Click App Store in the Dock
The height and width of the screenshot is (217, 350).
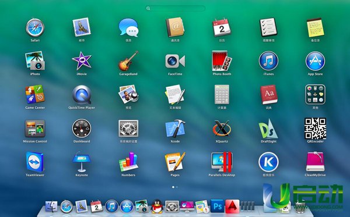pos(127,207)
